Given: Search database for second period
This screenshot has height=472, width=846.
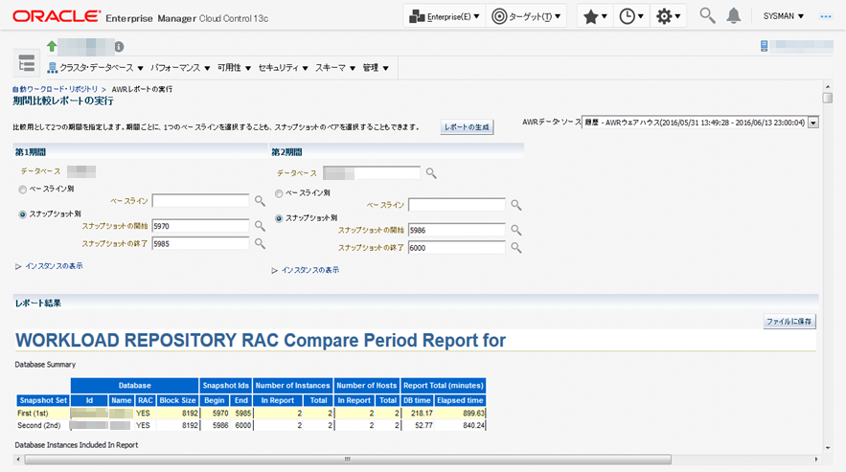Looking at the screenshot, I should [x=430, y=173].
